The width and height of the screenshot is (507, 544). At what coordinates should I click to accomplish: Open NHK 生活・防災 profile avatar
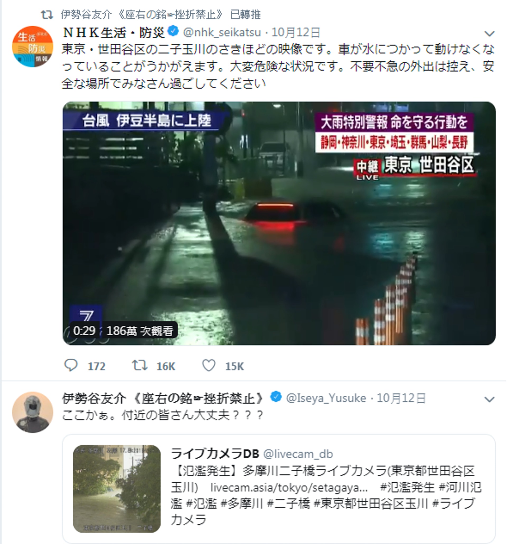[x=32, y=47]
